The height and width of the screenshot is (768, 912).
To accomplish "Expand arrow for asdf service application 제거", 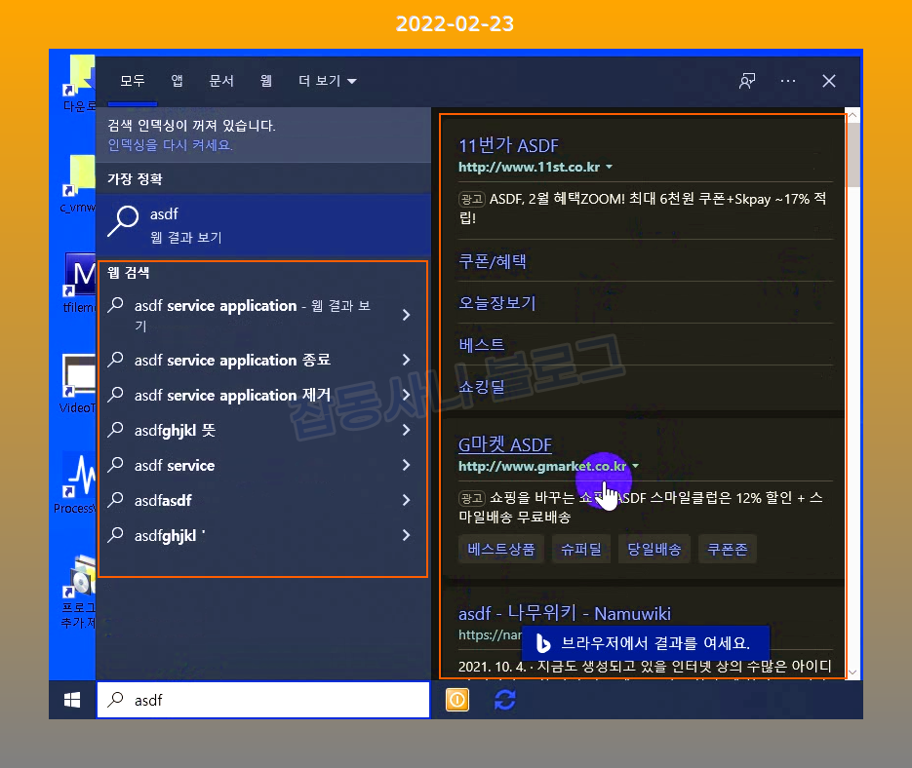I will [407, 395].
